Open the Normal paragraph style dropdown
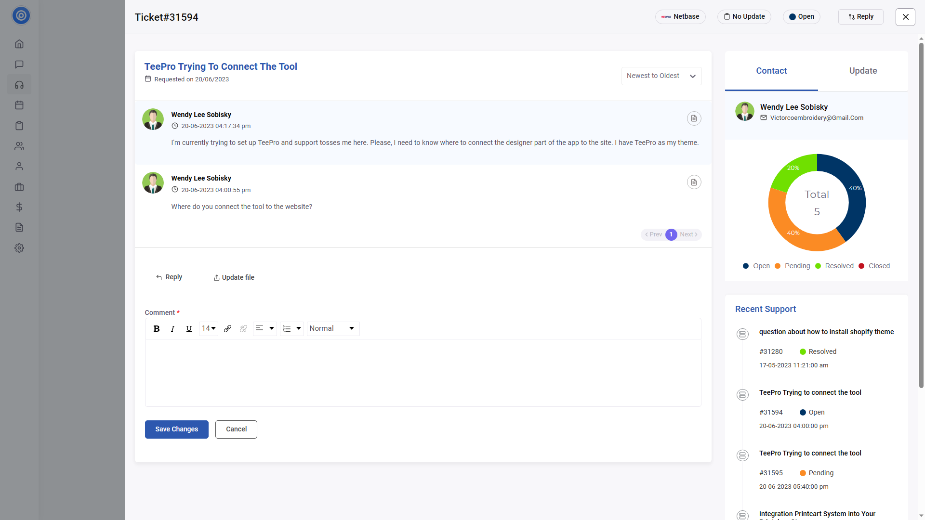The image size is (925, 520). coord(332,328)
